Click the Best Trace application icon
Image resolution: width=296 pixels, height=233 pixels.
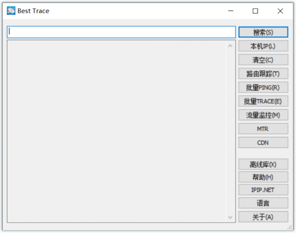coord(11,11)
